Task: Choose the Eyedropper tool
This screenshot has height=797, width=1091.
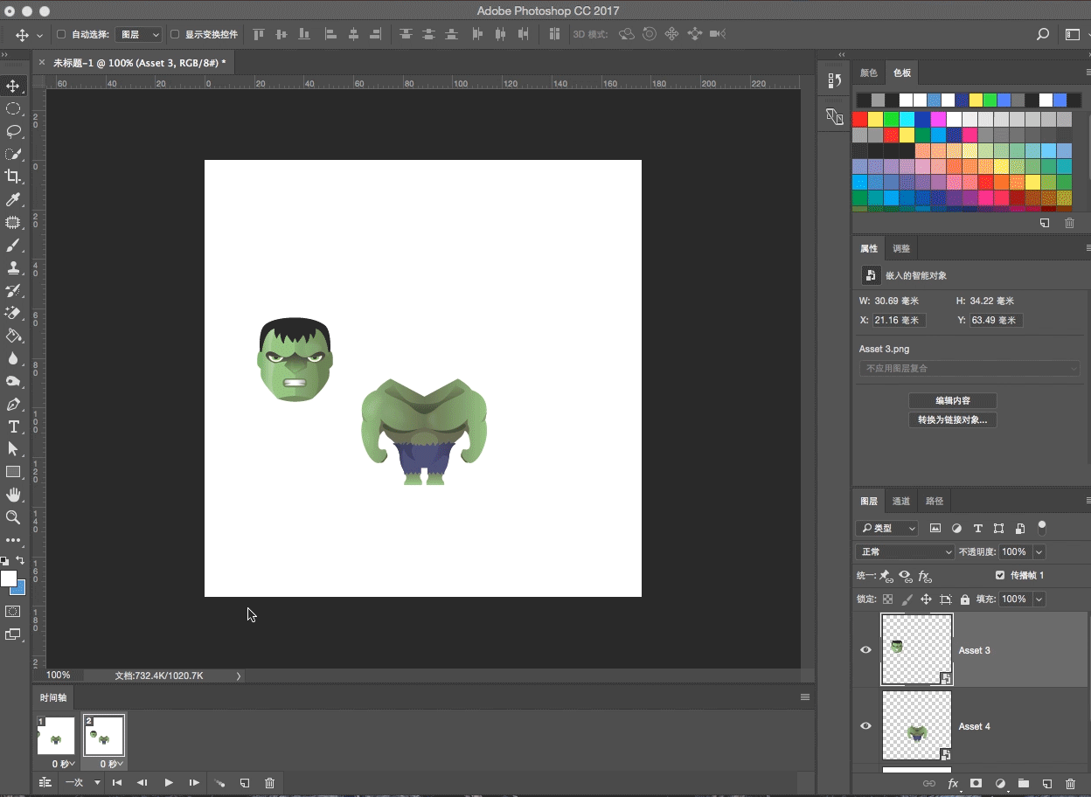Action: coord(13,199)
